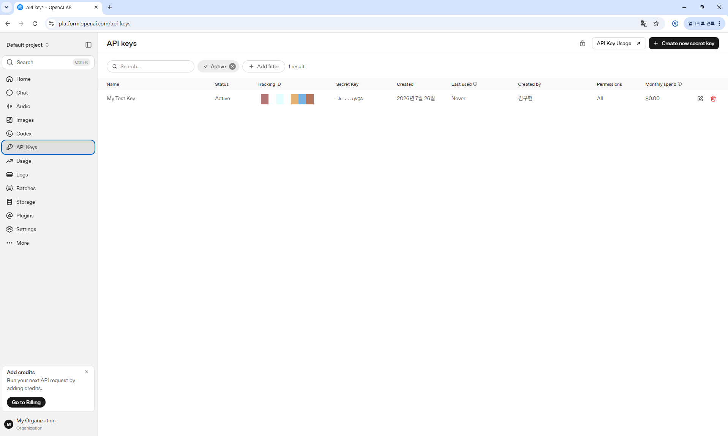Open API Key Usage link
Image resolution: width=728 pixels, height=436 pixels.
click(x=619, y=43)
